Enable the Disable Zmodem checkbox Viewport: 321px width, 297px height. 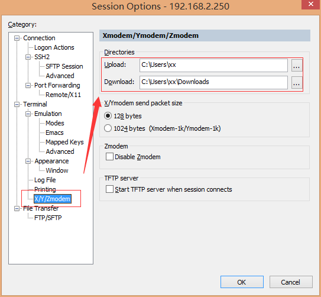coord(109,157)
